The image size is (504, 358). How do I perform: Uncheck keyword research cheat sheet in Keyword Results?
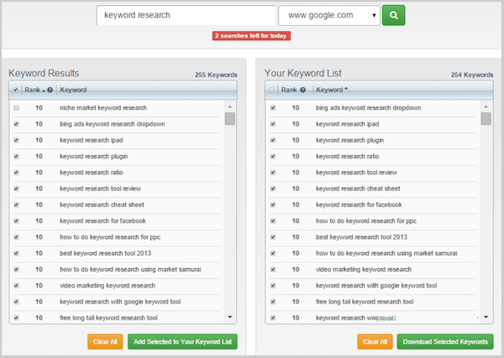(17, 205)
